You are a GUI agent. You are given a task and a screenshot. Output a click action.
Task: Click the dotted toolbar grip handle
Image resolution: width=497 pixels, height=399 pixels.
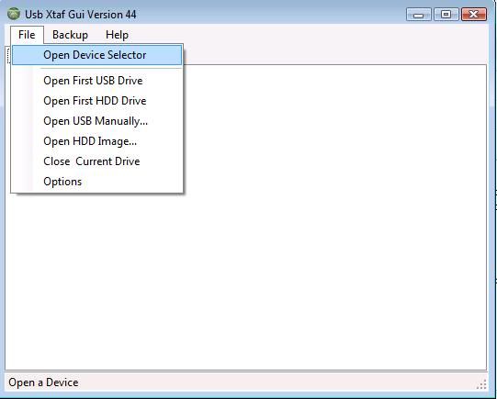pyautogui.click(x=8, y=56)
